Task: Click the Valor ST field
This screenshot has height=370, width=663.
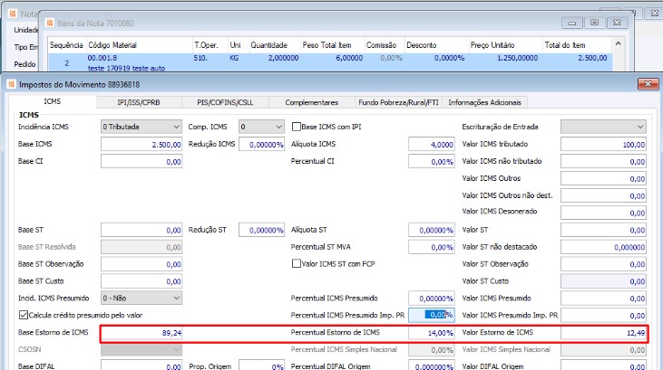Action: (603, 230)
